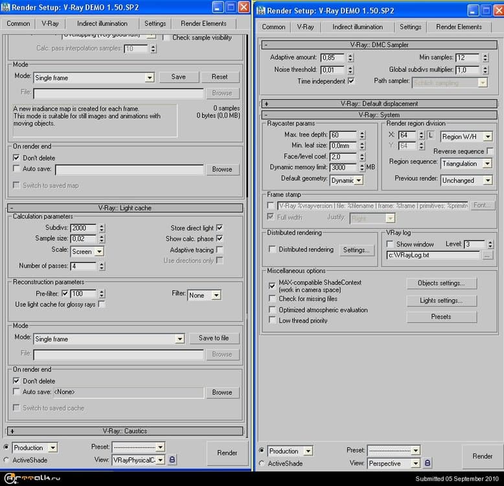Screen dimensions: 504x486
Task: Click the lock icon beside VRayPhysicalCamera view
Action: coord(172,459)
